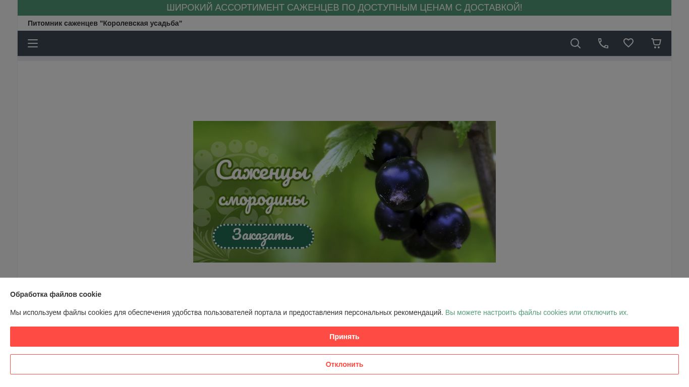Accept cookies with the Принять button
Viewport: 689px width, 387px height.
[x=344, y=337]
